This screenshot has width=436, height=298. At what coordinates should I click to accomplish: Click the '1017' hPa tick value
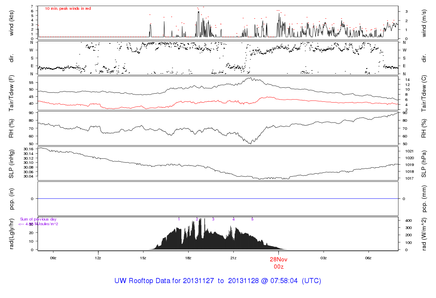(409, 178)
